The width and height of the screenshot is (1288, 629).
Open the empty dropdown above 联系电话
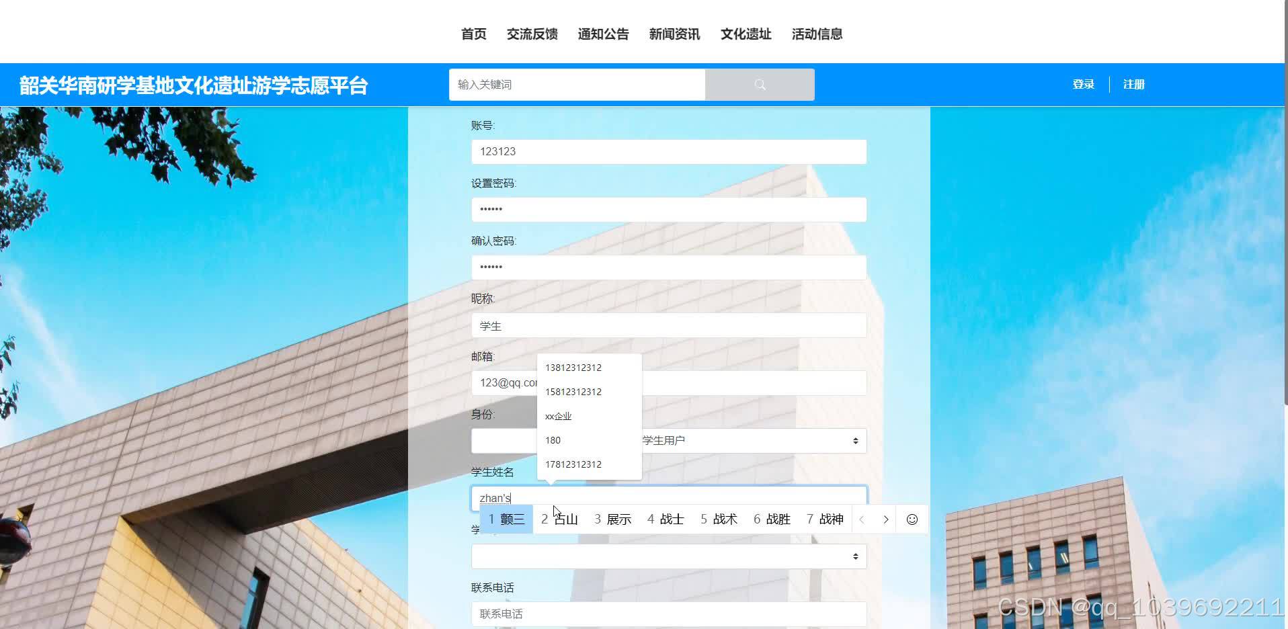tap(669, 556)
